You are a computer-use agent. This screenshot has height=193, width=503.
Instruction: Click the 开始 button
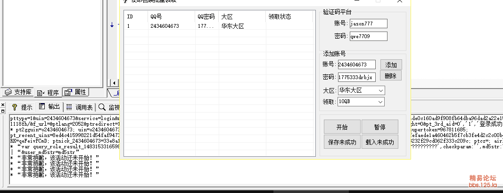click(x=342, y=127)
